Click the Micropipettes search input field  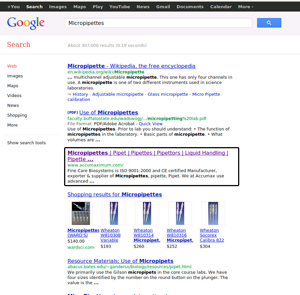point(158,23)
